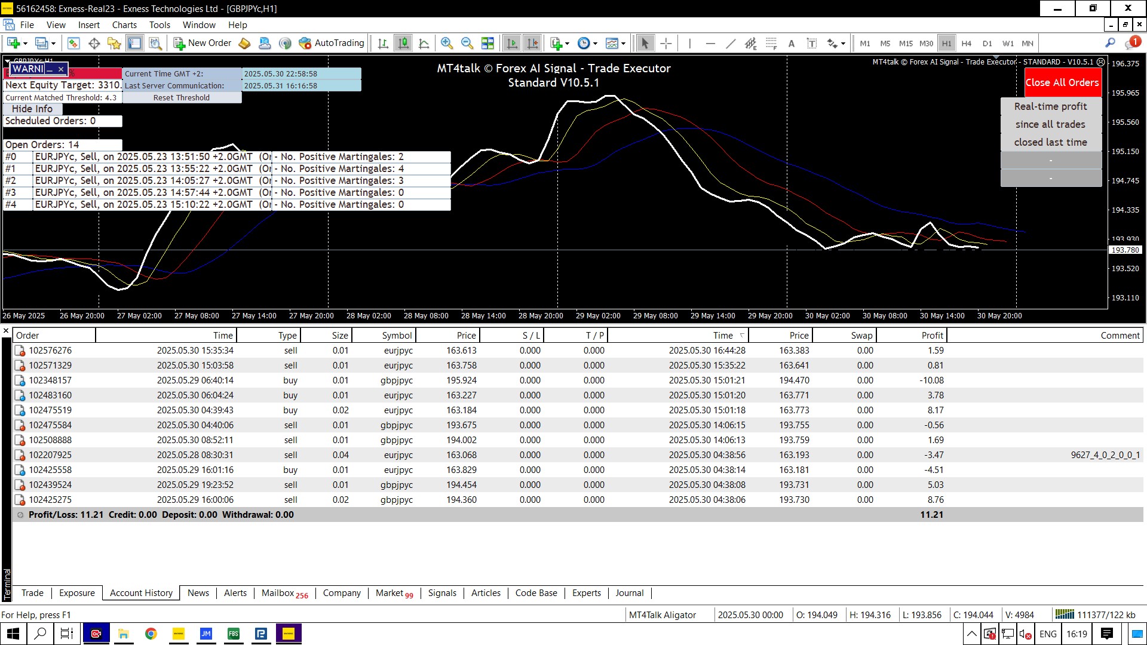Open the Charts menu
This screenshot has width=1147, height=645.
(x=124, y=25)
